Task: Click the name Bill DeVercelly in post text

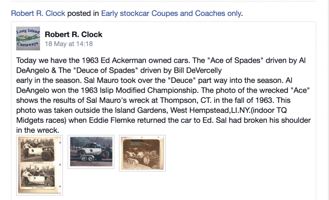Action: pos(198,70)
